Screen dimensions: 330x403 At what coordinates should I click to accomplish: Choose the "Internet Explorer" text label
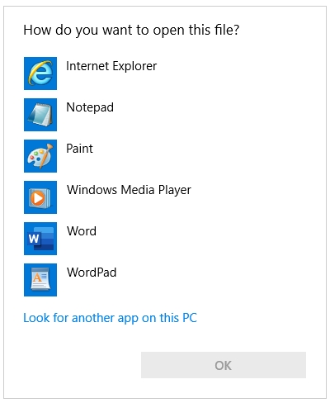pos(111,66)
